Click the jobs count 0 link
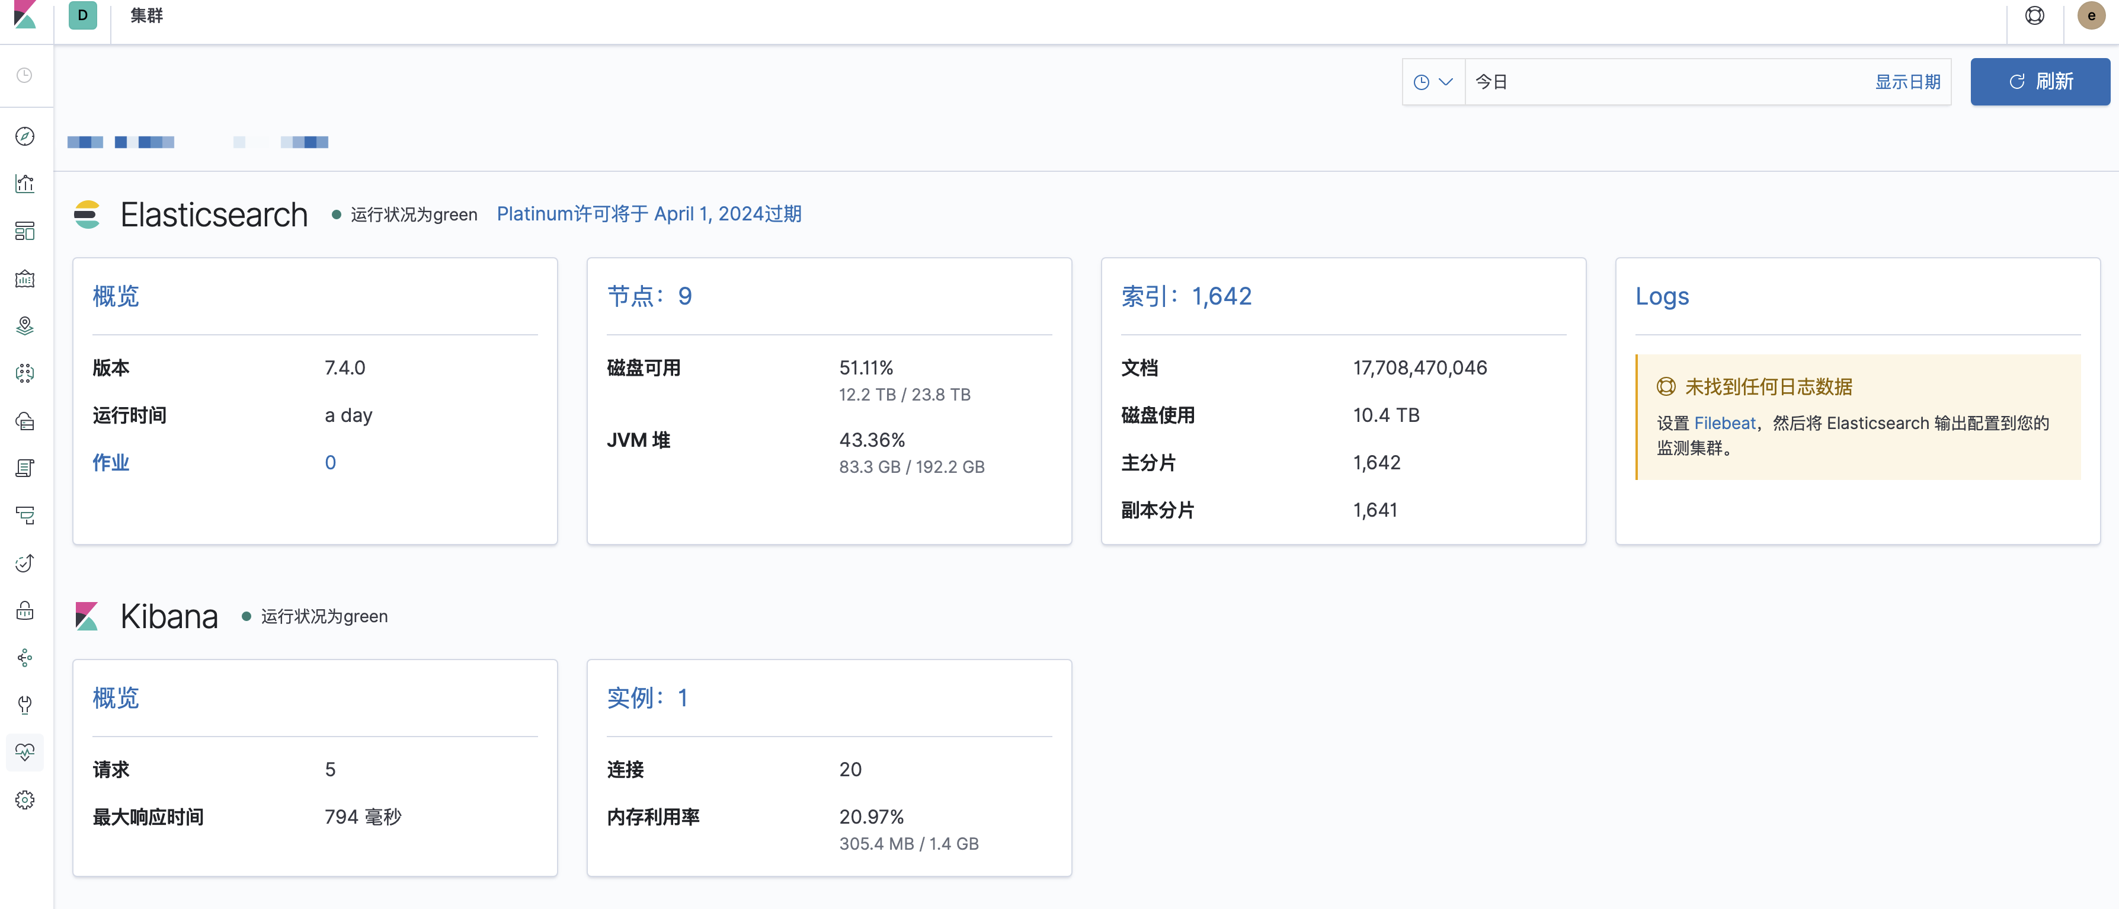 pyautogui.click(x=331, y=462)
